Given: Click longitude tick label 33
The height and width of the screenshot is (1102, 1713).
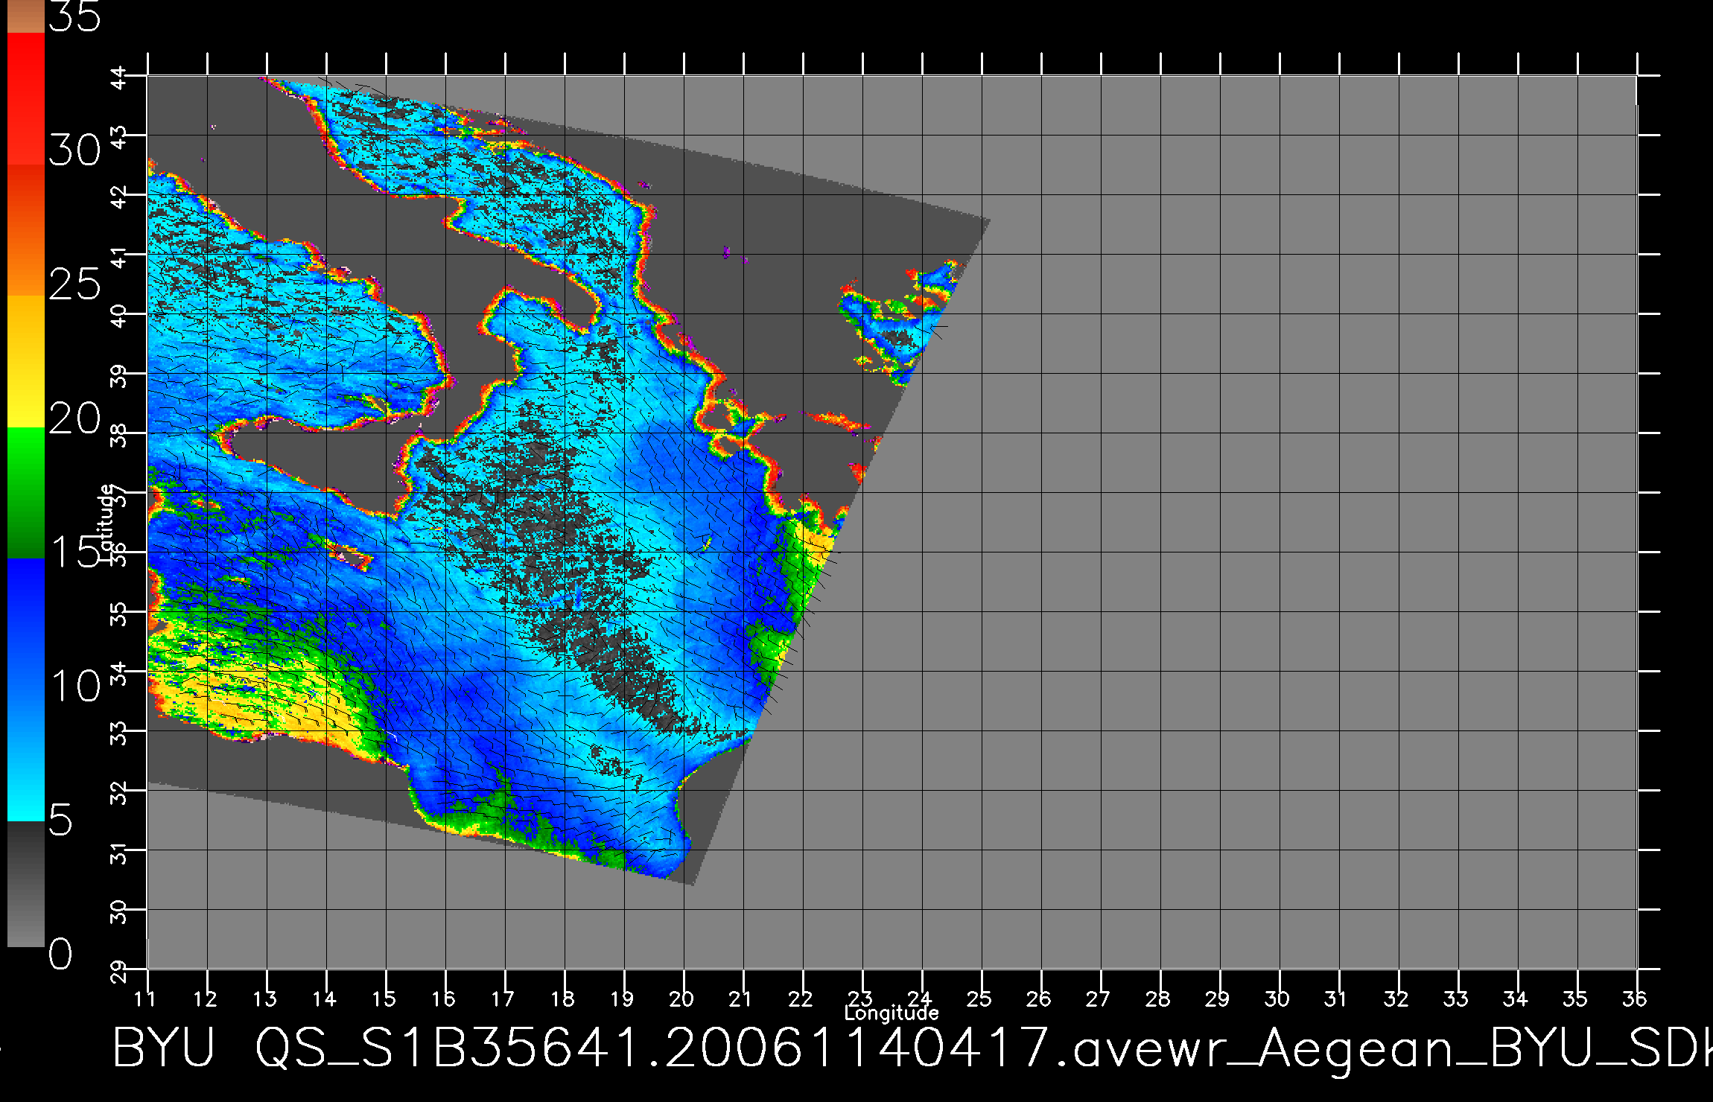Looking at the screenshot, I should coord(1455,999).
